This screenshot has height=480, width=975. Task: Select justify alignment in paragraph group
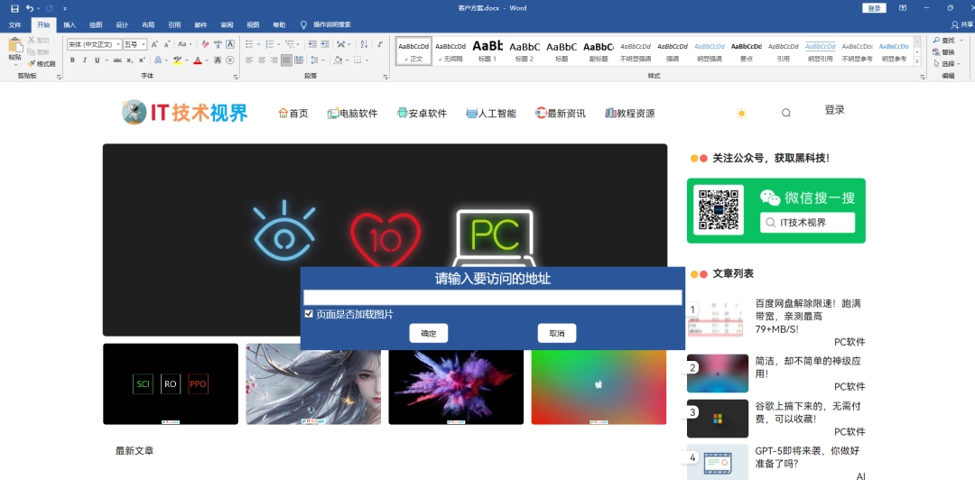pos(287,60)
